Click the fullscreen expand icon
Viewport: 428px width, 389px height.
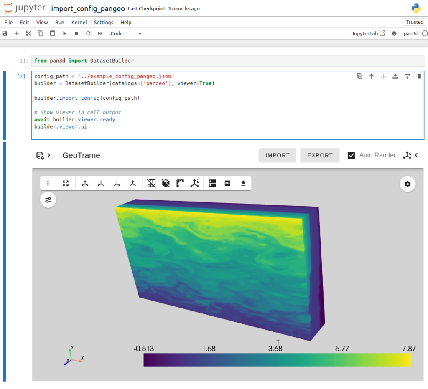pyautogui.click(x=65, y=183)
